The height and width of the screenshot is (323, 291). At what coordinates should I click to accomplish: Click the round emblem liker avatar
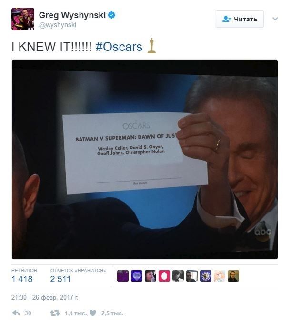click(206, 276)
